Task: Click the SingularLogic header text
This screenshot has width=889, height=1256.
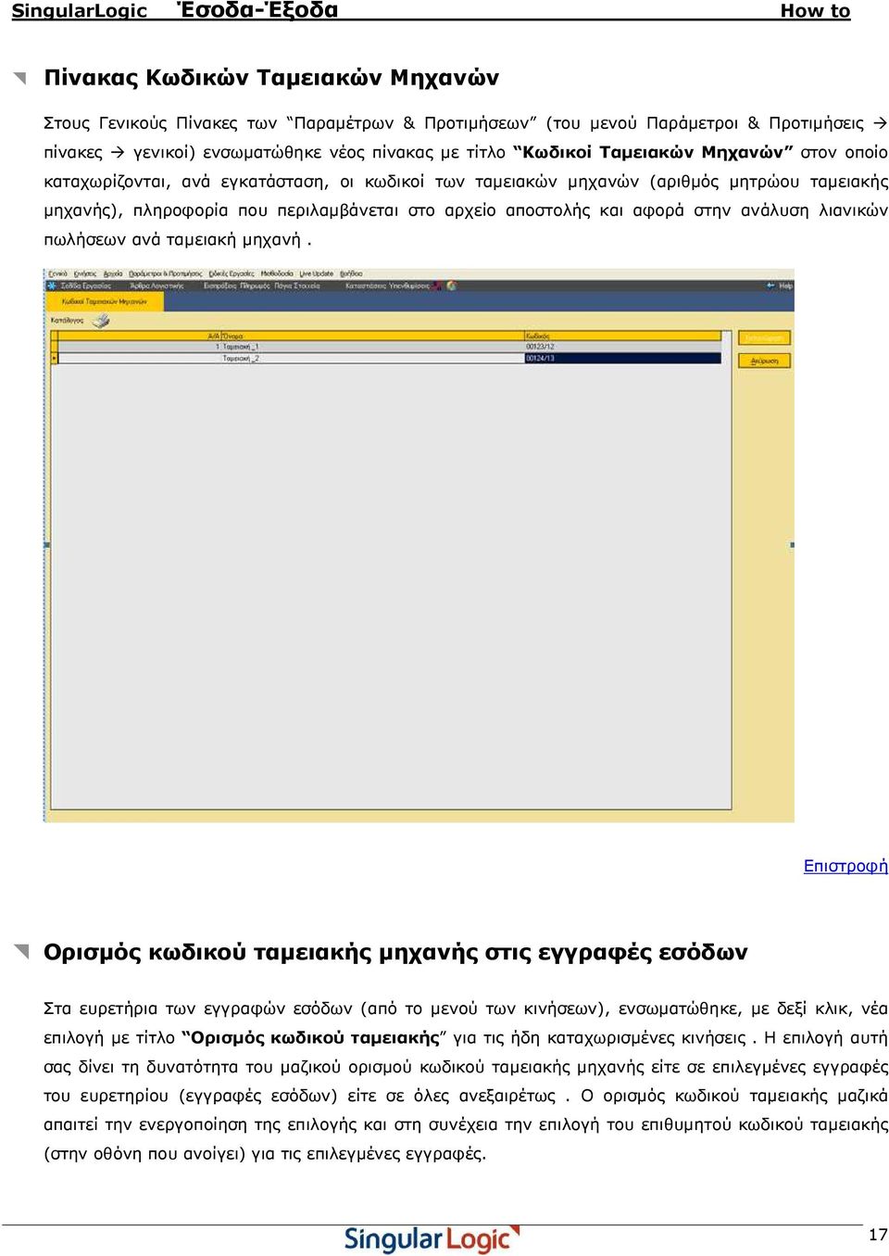Action: (x=80, y=11)
